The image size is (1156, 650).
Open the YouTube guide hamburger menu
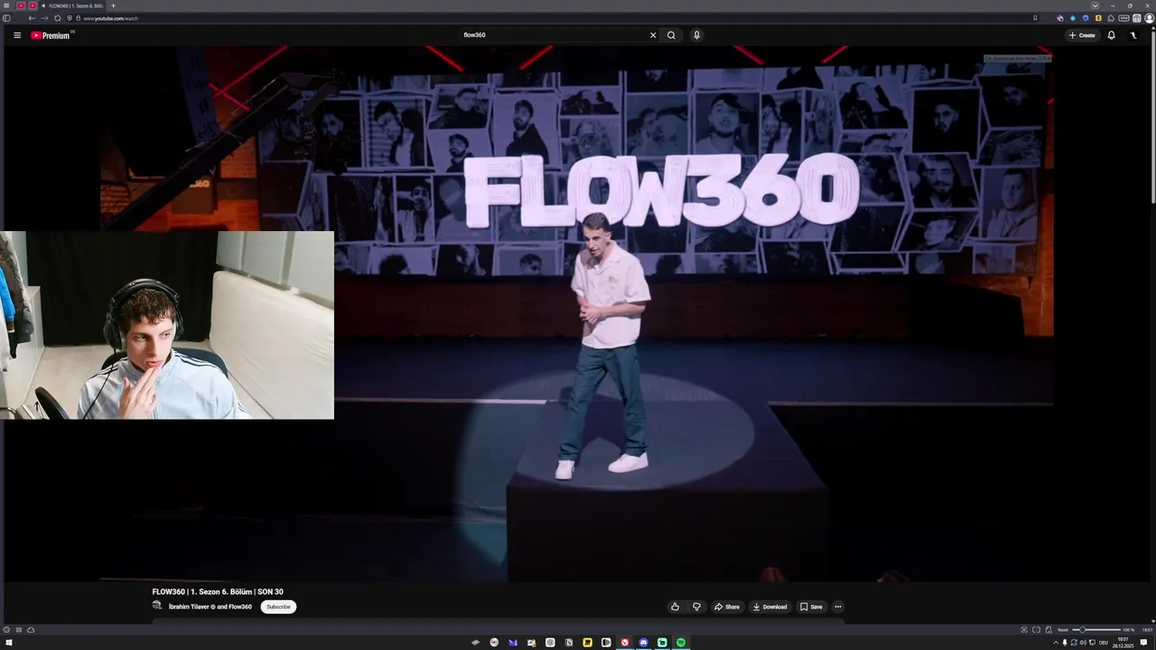17,35
